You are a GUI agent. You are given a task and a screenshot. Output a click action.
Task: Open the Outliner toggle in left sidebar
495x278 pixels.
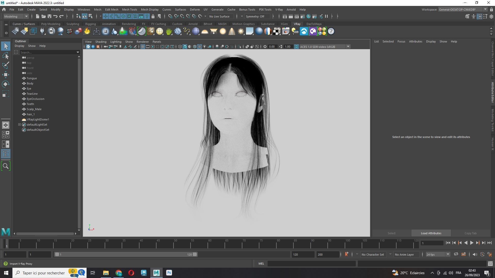tap(6, 154)
